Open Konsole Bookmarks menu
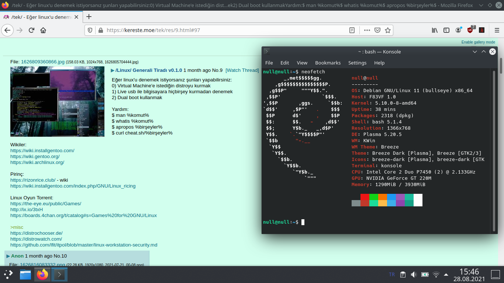 (328, 63)
